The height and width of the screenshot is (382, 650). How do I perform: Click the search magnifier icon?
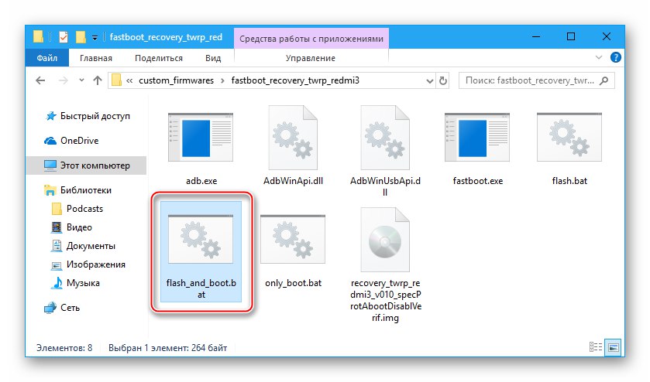pyautogui.click(x=604, y=80)
